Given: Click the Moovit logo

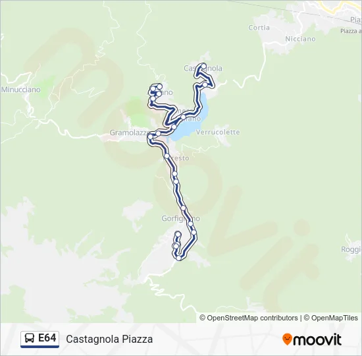Looking at the screenshot, I should [312, 340].
